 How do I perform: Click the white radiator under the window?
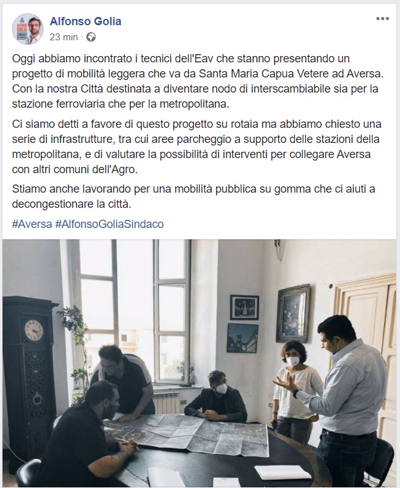point(166,403)
